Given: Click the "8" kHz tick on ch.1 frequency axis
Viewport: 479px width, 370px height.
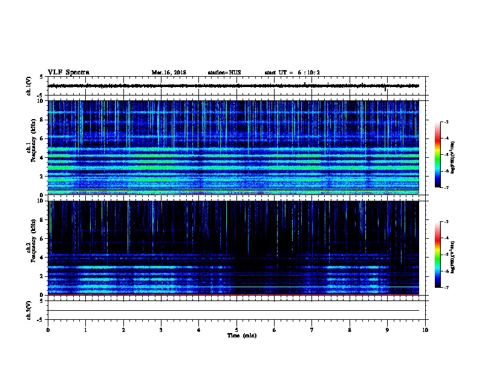Looking at the screenshot, I should click(x=42, y=120).
